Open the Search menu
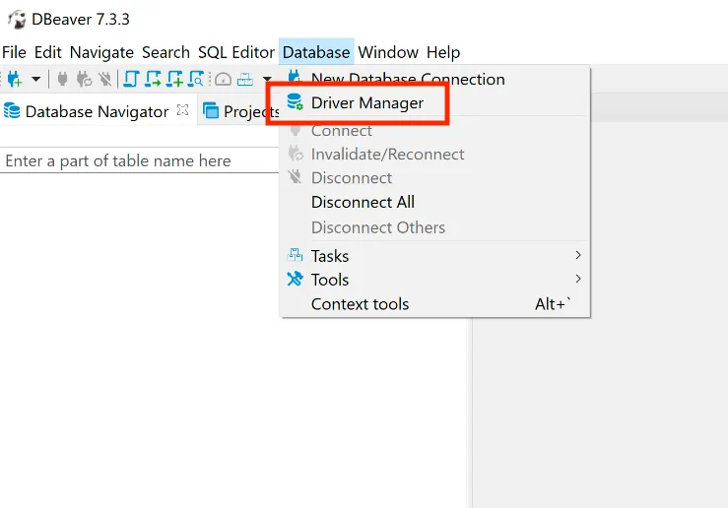The width and height of the screenshot is (728, 508). (x=165, y=52)
